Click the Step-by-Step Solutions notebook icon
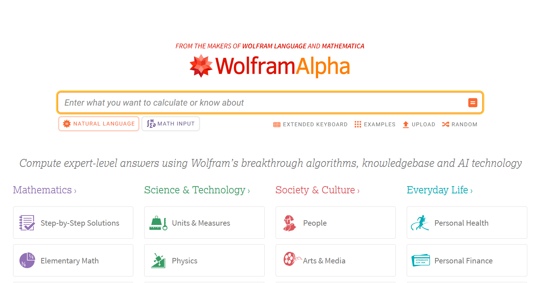This screenshot has height=283, width=548. coord(27,223)
